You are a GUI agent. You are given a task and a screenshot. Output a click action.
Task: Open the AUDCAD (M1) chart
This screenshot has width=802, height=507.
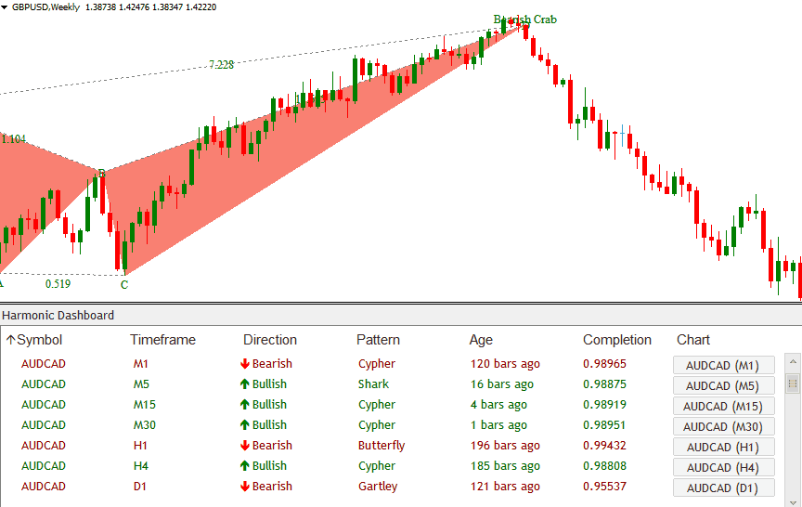(x=723, y=365)
